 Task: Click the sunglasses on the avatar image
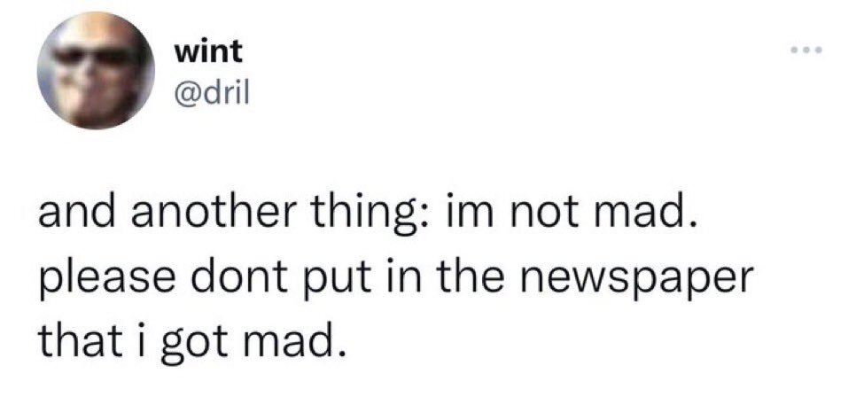[x=95, y=55]
